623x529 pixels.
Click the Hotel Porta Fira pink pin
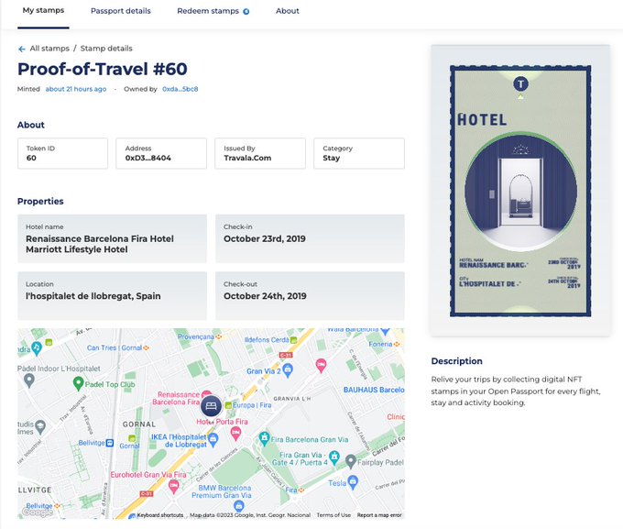click(x=235, y=434)
